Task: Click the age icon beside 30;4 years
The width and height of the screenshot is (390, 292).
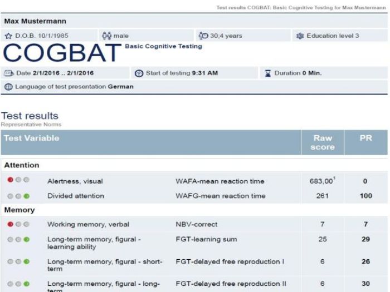Action: click(x=203, y=36)
